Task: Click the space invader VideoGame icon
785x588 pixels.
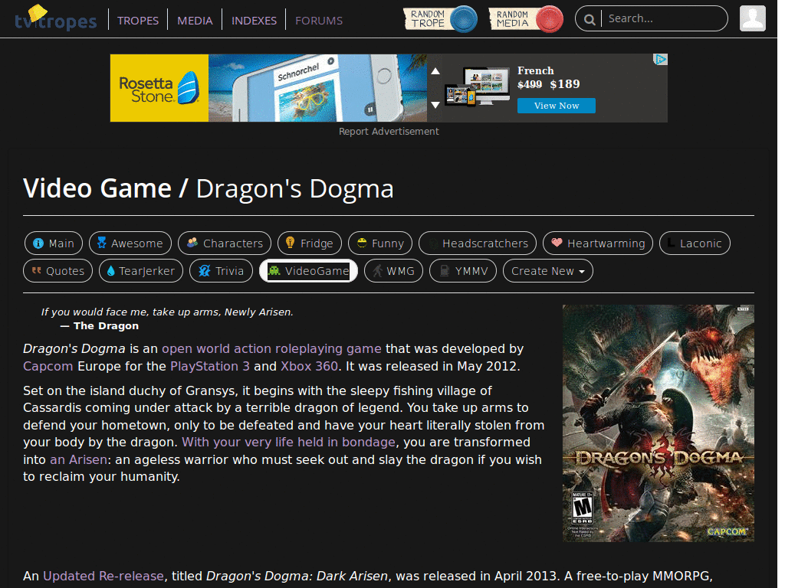Action: tap(275, 270)
